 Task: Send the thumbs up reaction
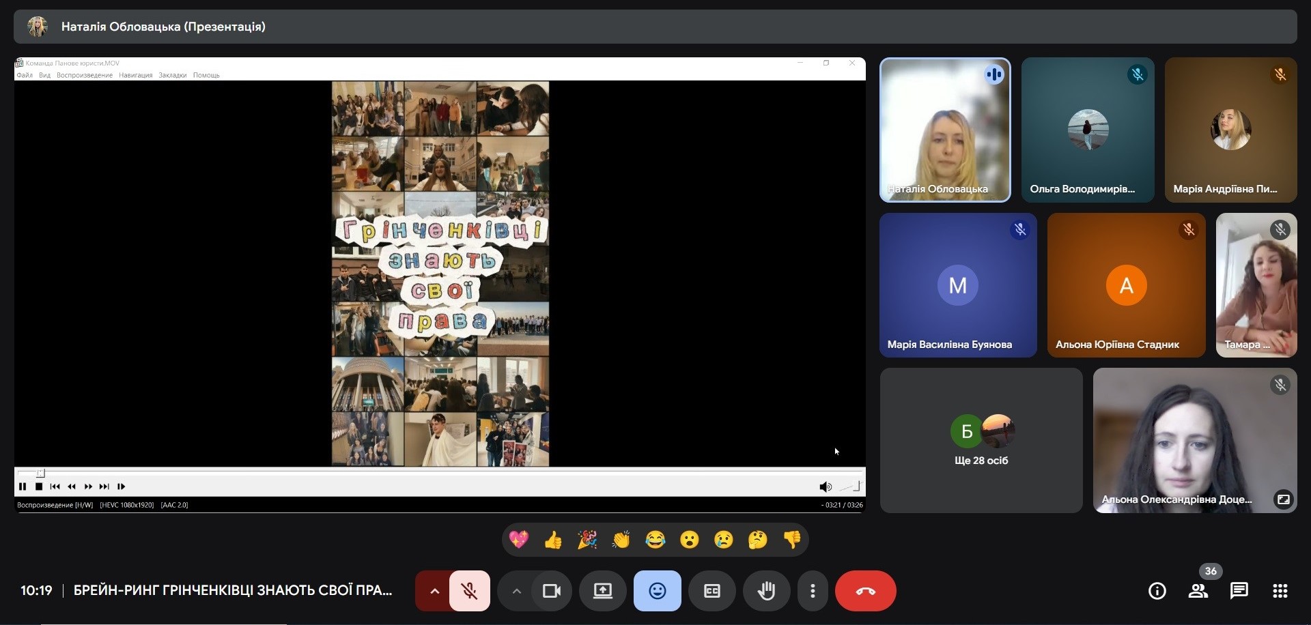(553, 540)
